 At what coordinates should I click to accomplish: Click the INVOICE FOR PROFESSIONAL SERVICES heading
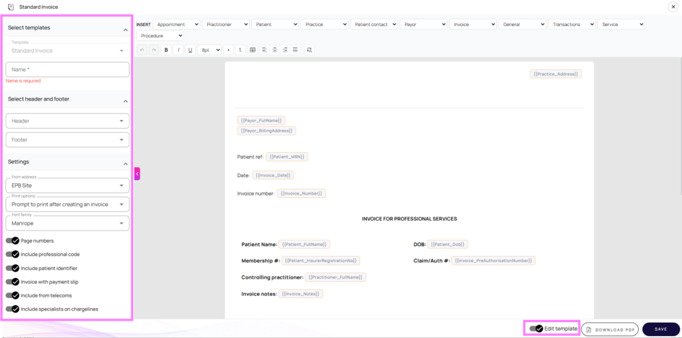pyautogui.click(x=410, y=219)
